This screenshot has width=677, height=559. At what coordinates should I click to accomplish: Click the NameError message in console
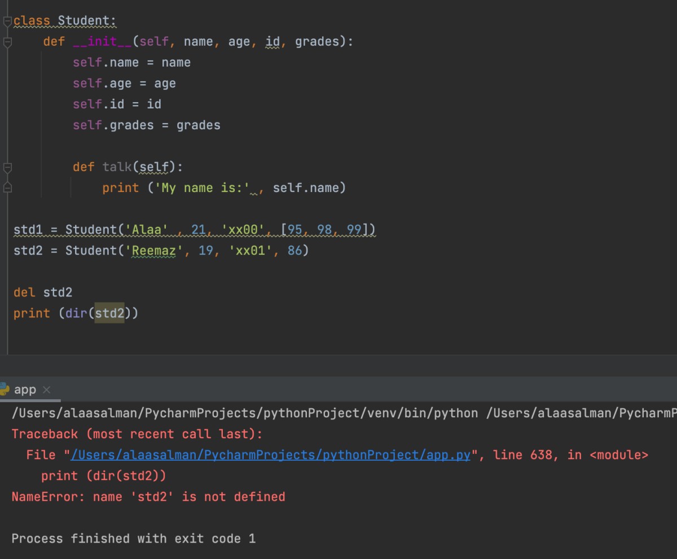point(148,497)
